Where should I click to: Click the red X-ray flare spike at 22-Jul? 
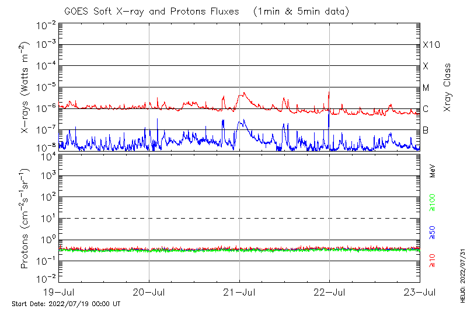coord(329,93)
